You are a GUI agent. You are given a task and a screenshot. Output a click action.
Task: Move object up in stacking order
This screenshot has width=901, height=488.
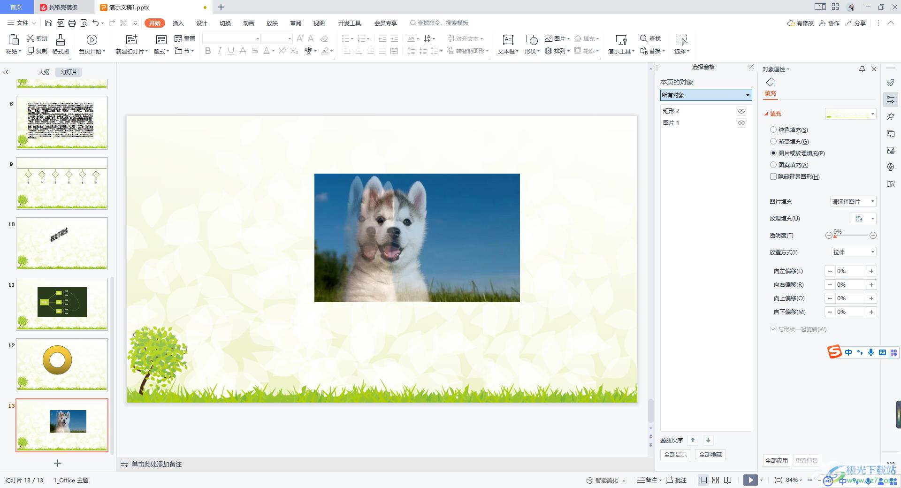[x=693, y=440]
